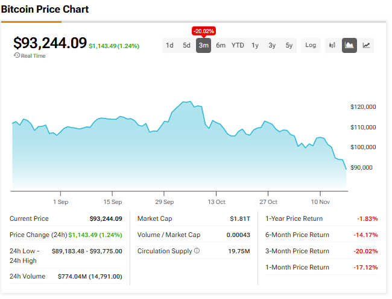This screenshot has width=392, height=299.
Task: Click the Real Time clock icon
Action: (17, 55)
